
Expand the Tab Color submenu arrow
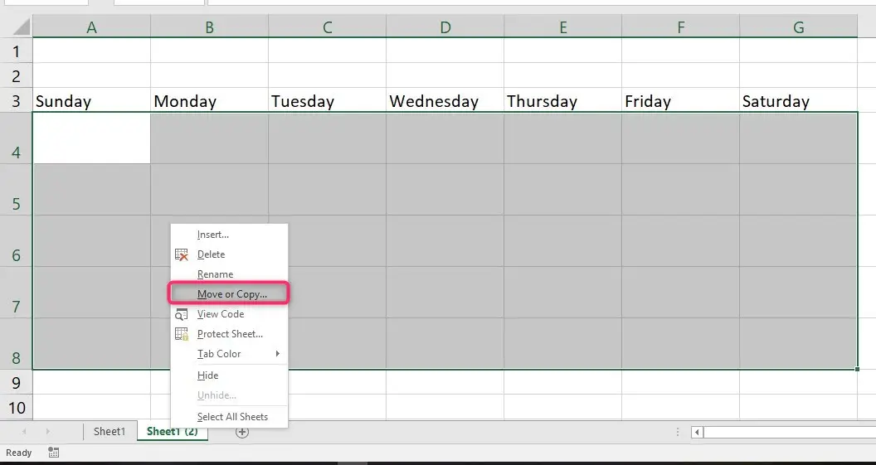point(277,353)
